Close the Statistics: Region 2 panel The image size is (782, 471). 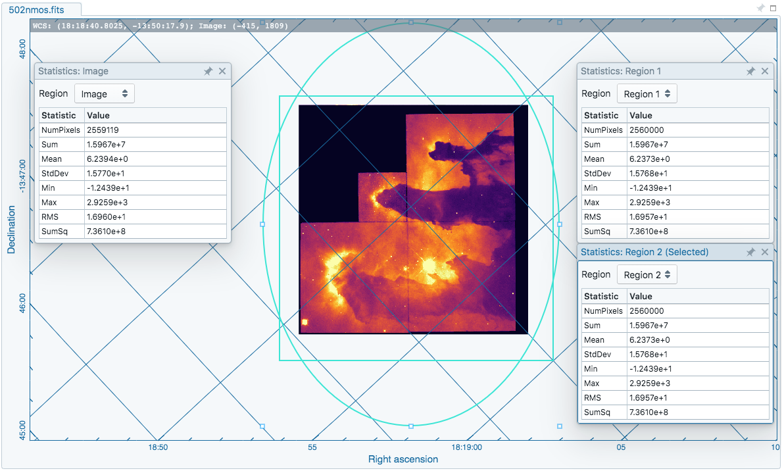coord(765,252)
